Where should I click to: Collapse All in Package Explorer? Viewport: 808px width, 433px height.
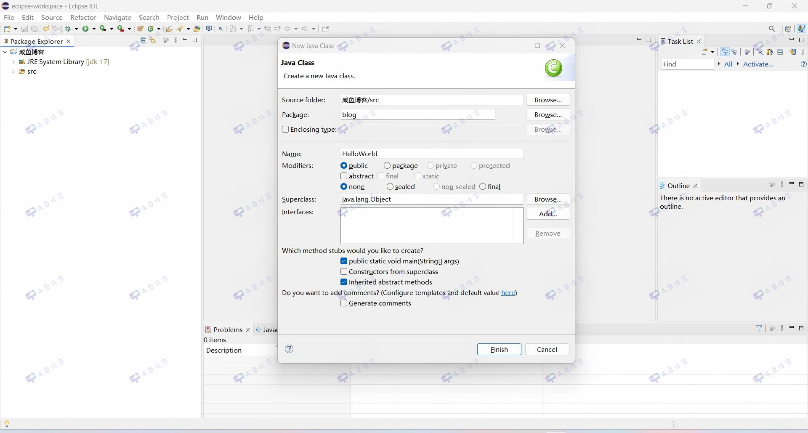[143, 40]
